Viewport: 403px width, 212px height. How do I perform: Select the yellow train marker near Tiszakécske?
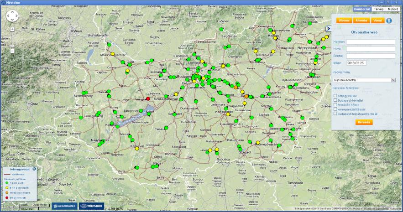(x=245, y=103)
